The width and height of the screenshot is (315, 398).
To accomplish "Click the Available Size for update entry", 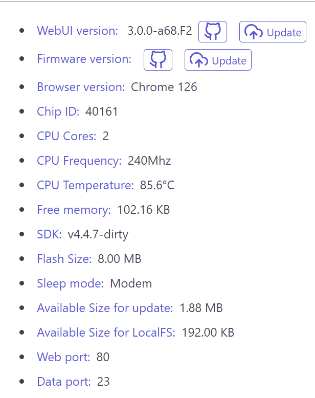I will 130,308.
